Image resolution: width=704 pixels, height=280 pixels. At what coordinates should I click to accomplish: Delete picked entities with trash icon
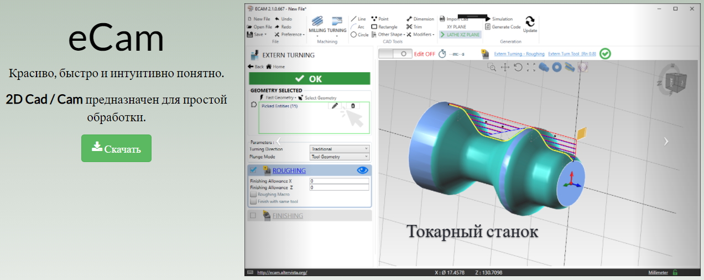pyautogui.click(x=353, y=106)
